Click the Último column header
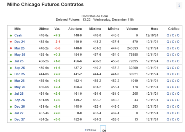The image size is (185, 132). [44, 29]
